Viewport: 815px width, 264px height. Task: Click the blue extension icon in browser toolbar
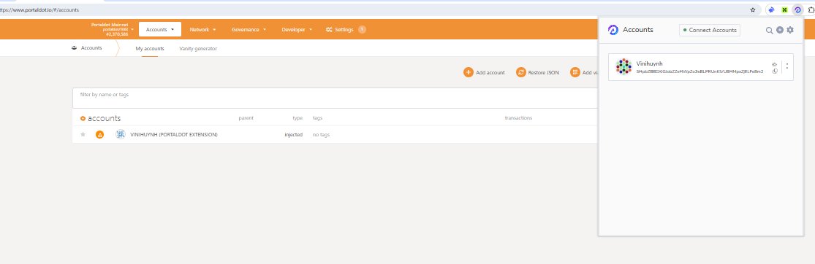tap(772, 9)
